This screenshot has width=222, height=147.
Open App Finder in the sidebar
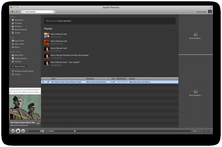[20, 41]
